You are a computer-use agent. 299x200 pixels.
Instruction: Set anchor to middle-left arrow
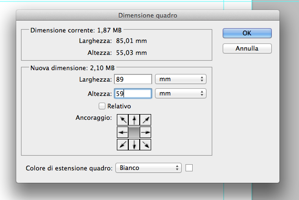tap(123, 132)
